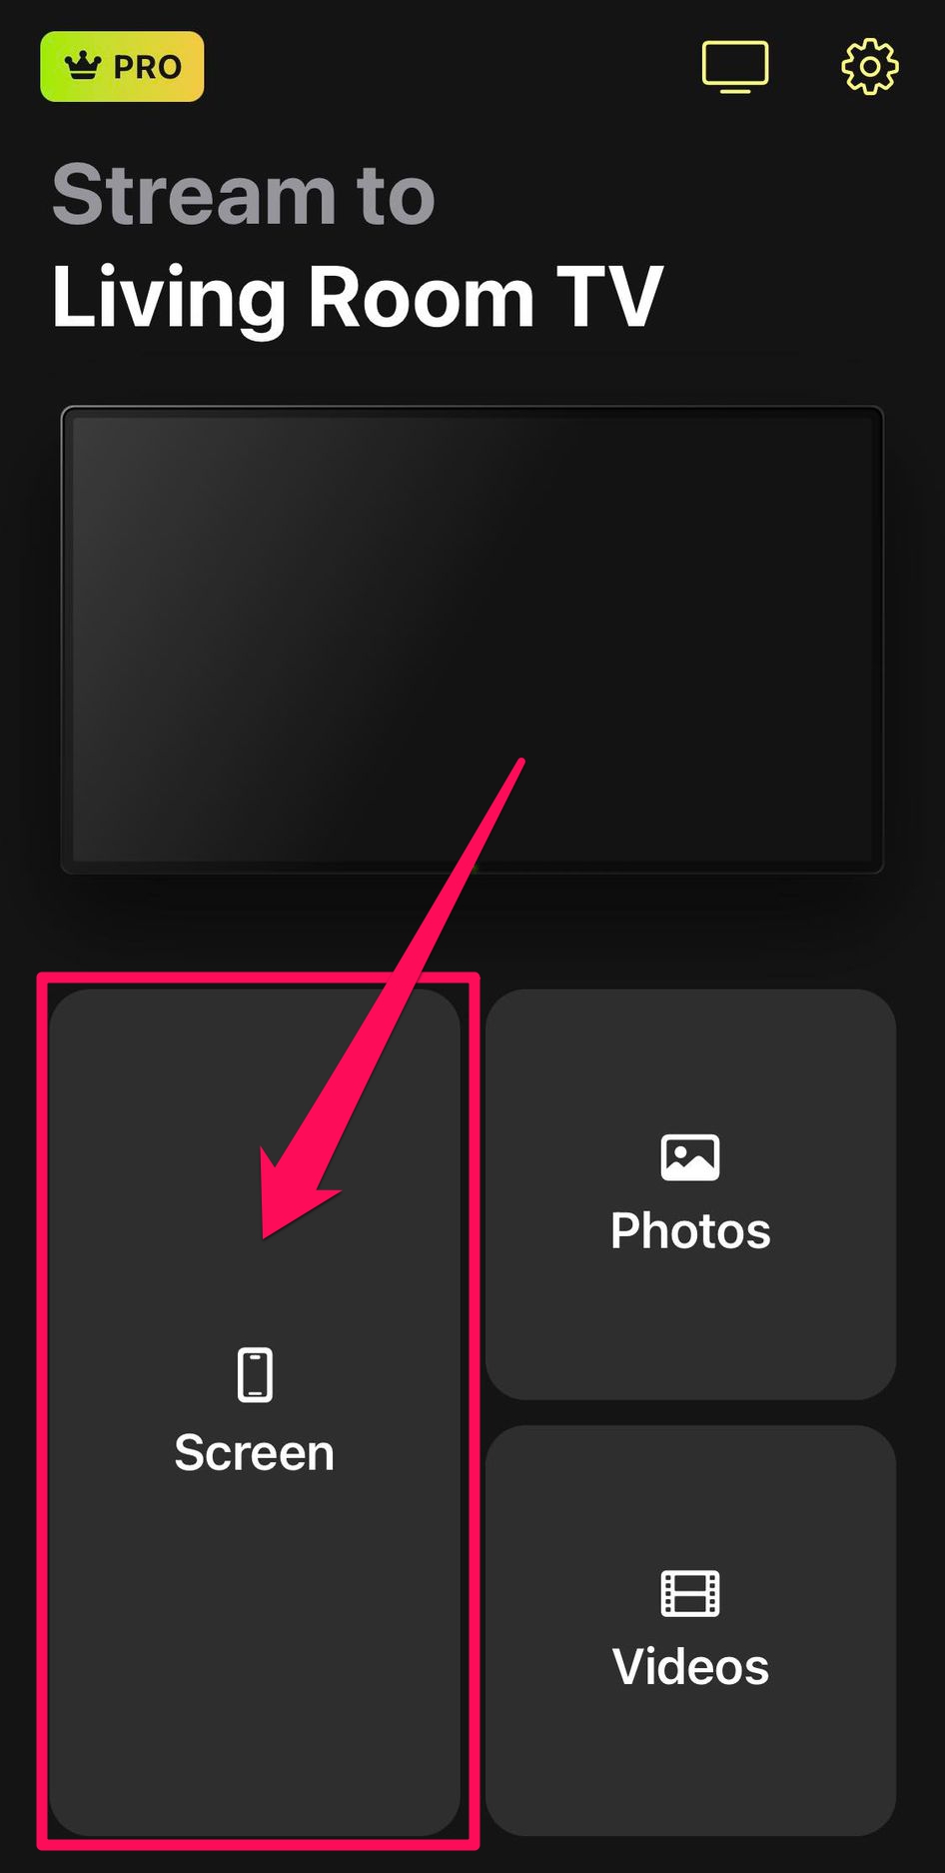
Task: Open settings via the gear icon
Action: (869, 67)
